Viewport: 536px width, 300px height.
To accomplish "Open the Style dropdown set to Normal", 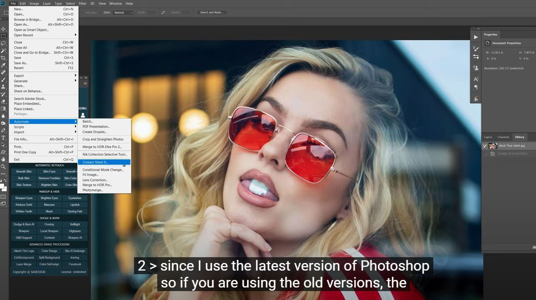I will click(x=124, y=12).
